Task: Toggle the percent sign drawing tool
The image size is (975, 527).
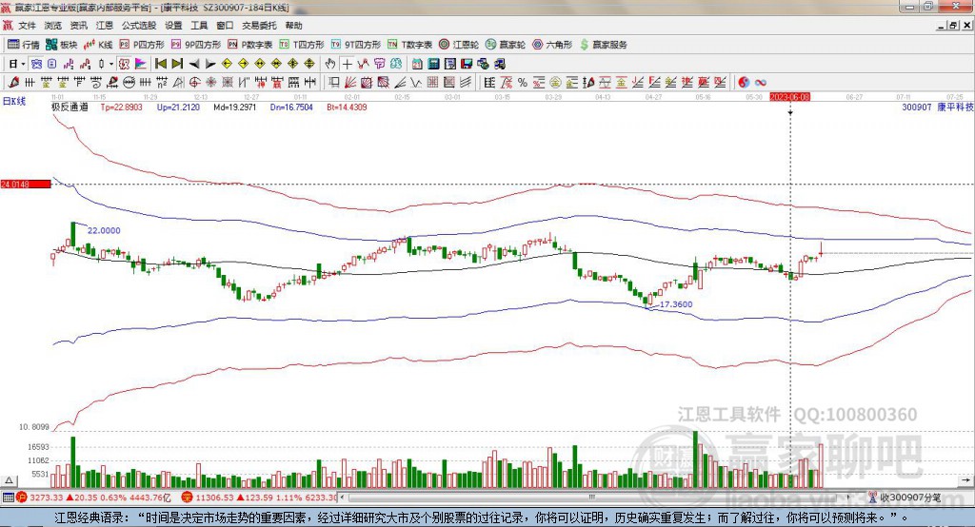Action: [x=523, y=82]
